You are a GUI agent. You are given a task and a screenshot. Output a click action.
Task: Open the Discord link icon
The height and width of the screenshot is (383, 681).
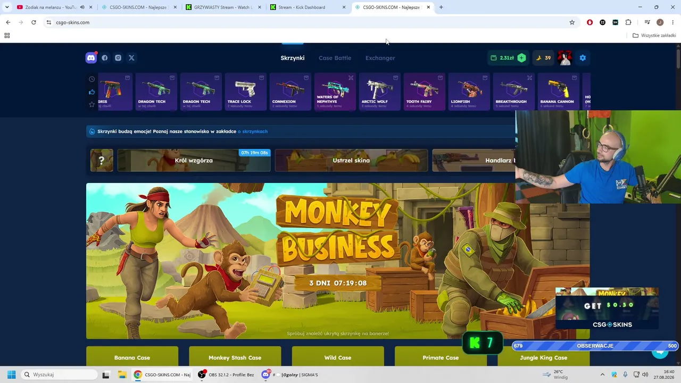tap(91, 57)
